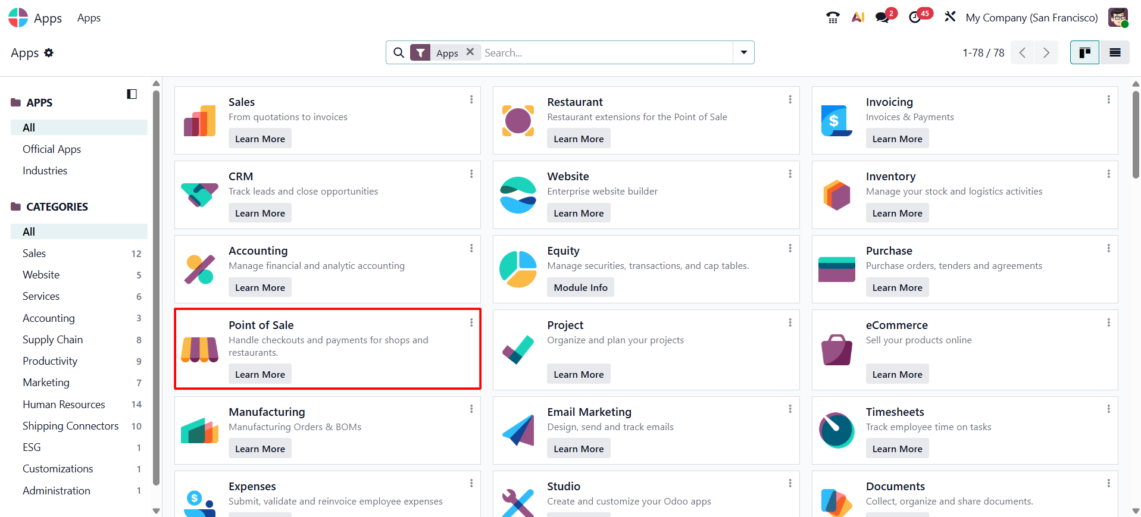Open the Sales card kebab menu
The image size is (1141, 517).
(471, 99)
